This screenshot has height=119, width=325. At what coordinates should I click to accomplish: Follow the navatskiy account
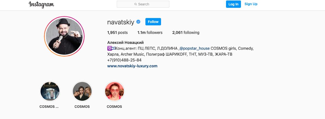(153, 22)
